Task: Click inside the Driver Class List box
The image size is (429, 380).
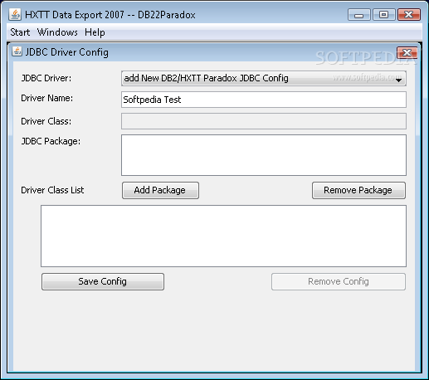Action: coord(223,236)
